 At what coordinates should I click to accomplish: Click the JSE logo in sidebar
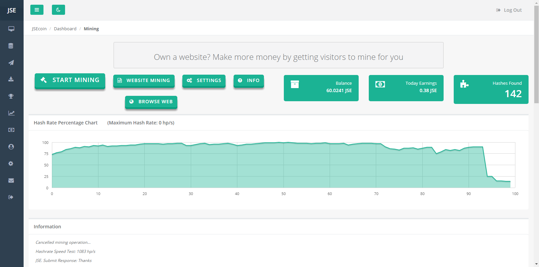11,10
